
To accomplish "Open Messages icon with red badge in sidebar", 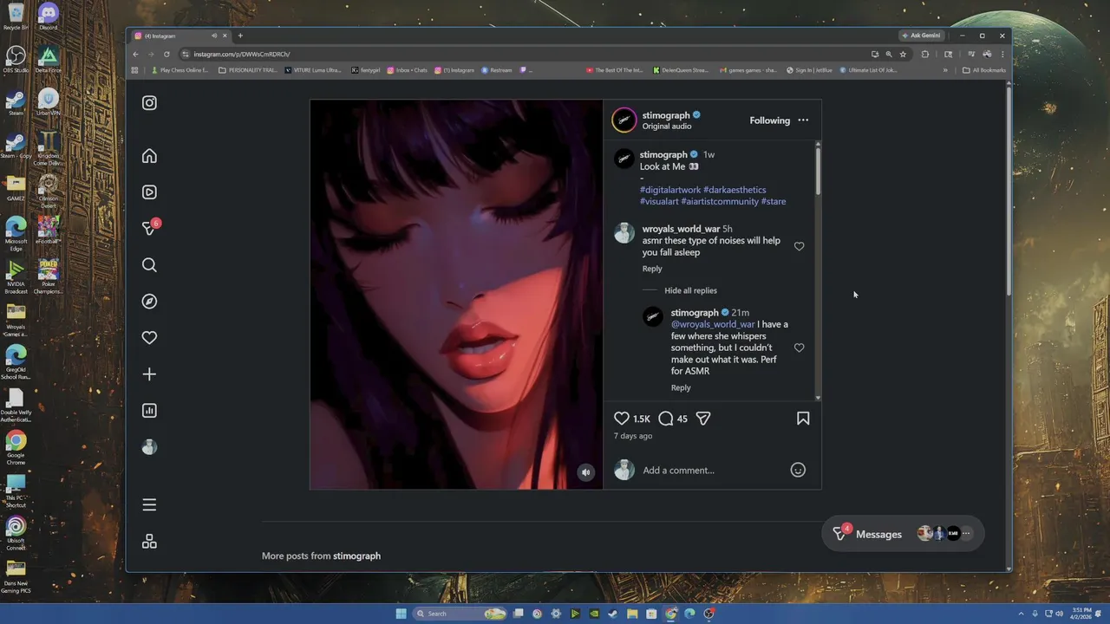I will click(150, 228).
